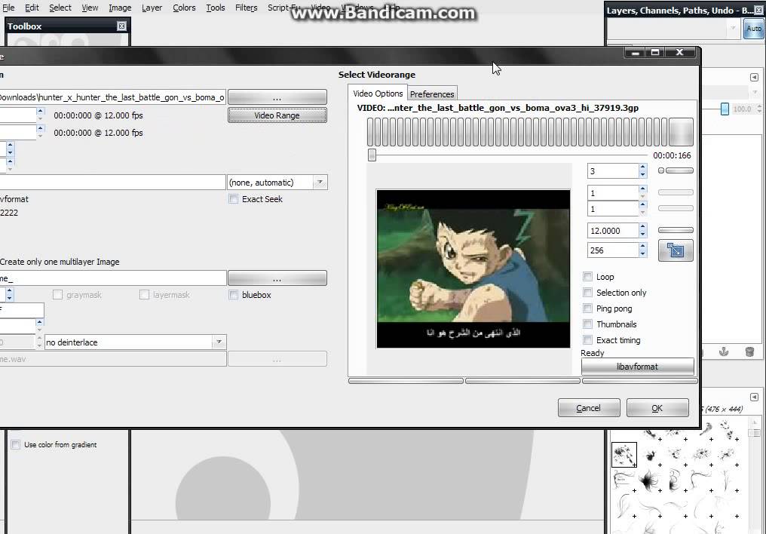Select the dark ink burst brush thumbnail
The width and height of the screenshot is (766, 534).
point(649,480)
